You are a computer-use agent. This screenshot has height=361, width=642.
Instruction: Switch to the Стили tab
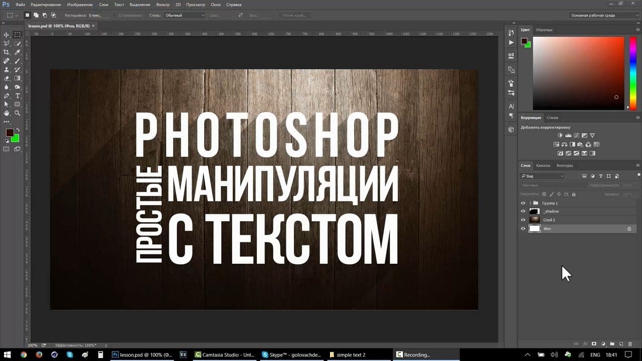pyautogui.click(x=552, y=117)
